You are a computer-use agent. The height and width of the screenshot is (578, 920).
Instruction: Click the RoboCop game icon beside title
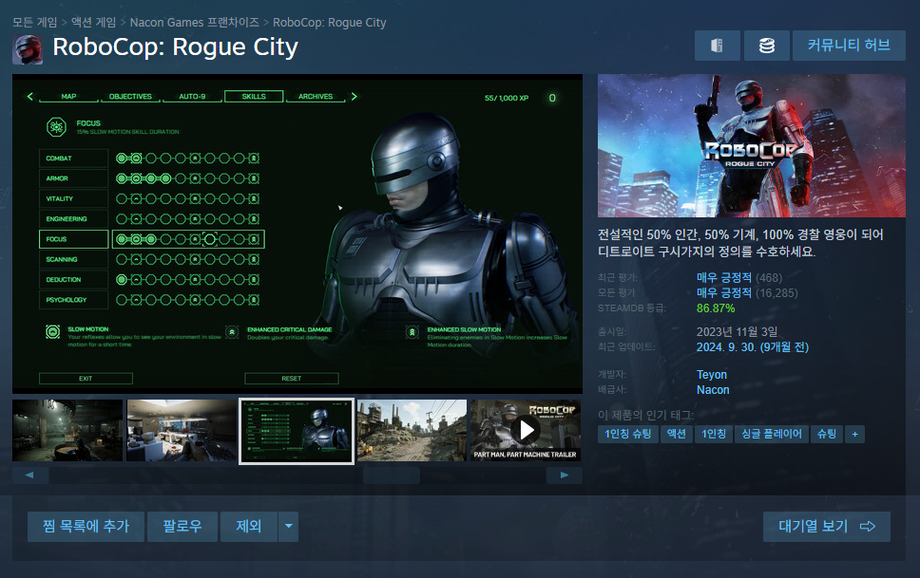pyautogui.click(x=28, y=48)
